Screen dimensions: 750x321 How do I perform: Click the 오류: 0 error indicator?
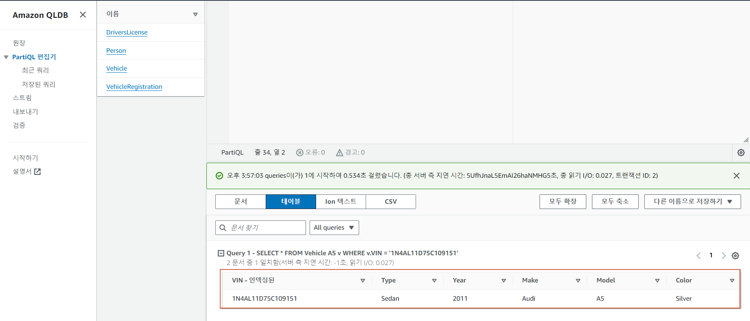pos(311,152)
